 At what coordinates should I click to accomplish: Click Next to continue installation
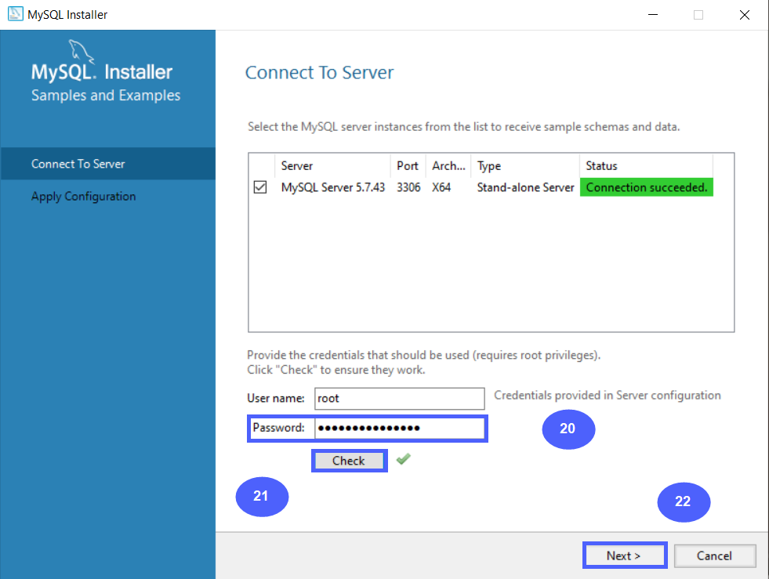(624, 555)
